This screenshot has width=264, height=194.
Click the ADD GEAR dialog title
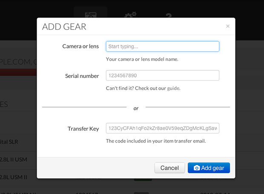click(64, 27)
